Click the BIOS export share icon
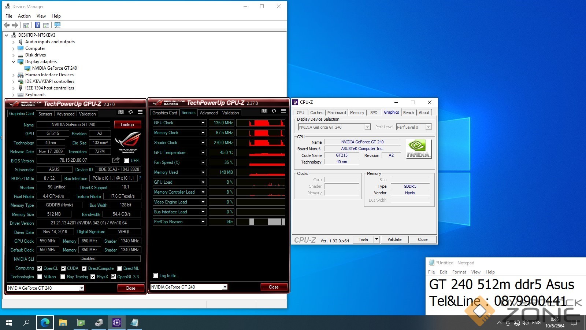 116,160
